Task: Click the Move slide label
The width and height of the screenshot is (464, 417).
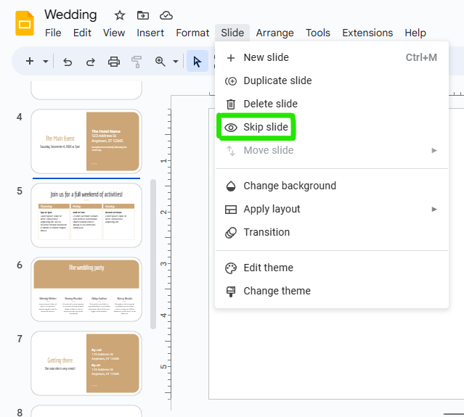Action: coord(269,150)
